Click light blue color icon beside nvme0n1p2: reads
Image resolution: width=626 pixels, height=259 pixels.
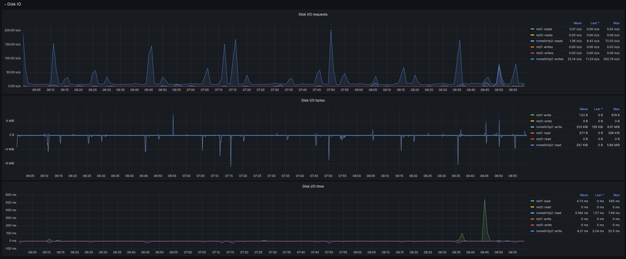point(532,41)
